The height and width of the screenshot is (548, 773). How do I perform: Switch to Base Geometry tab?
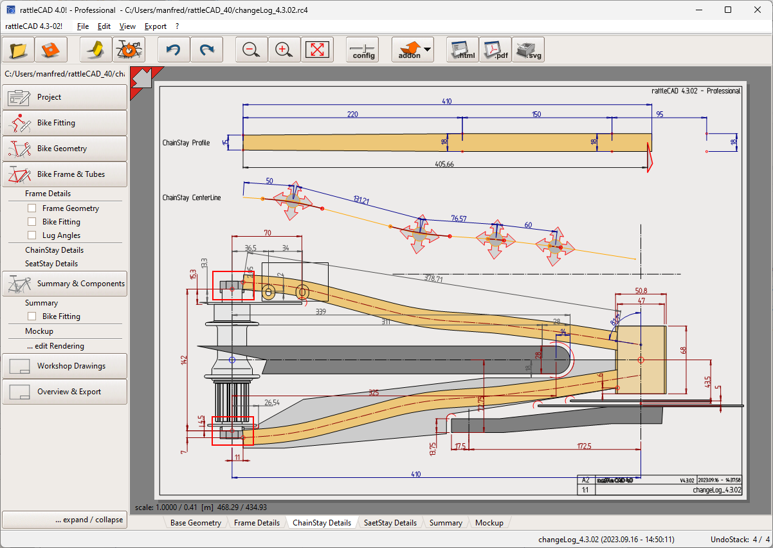pos(196,523)
